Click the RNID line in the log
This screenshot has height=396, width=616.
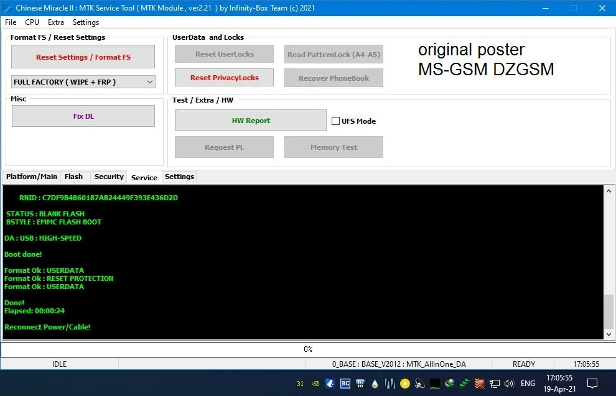98,198
